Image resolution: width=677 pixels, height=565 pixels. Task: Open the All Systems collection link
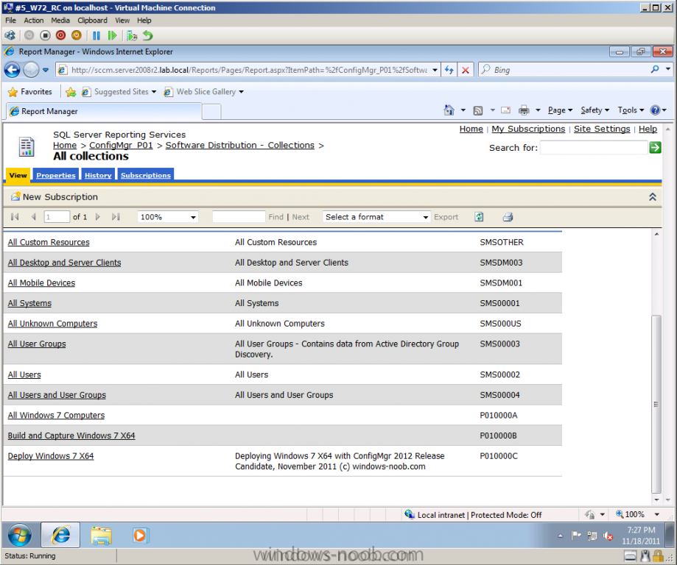pos(29,303)
